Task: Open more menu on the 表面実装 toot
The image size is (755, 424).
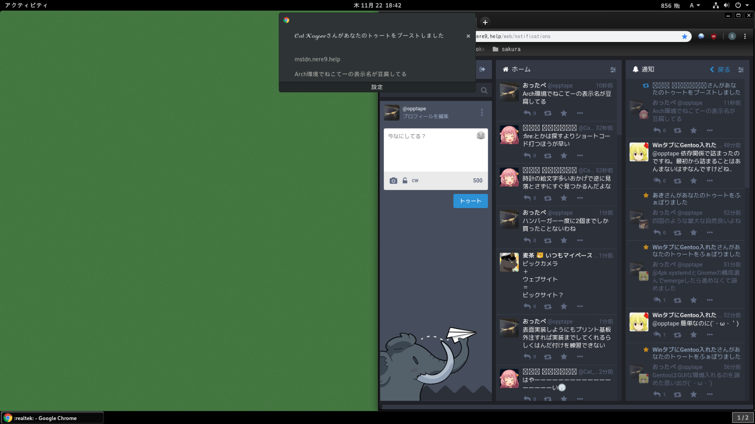Action: pyautogui.click(x=580, y=356)
